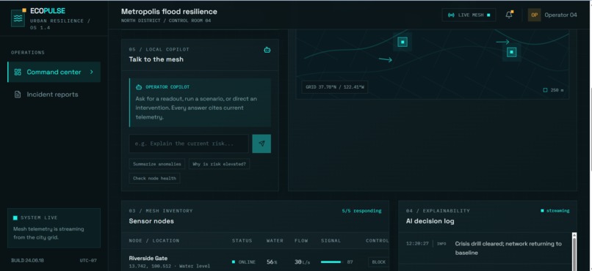Click the EcoPulse wave logo icon

pos(18,18)
